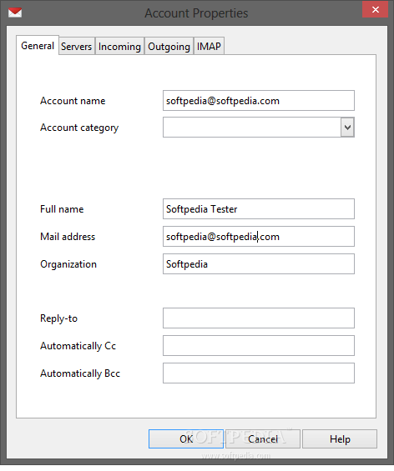
Task: Confirm settings with the OK button
Action: coord(186,439)
